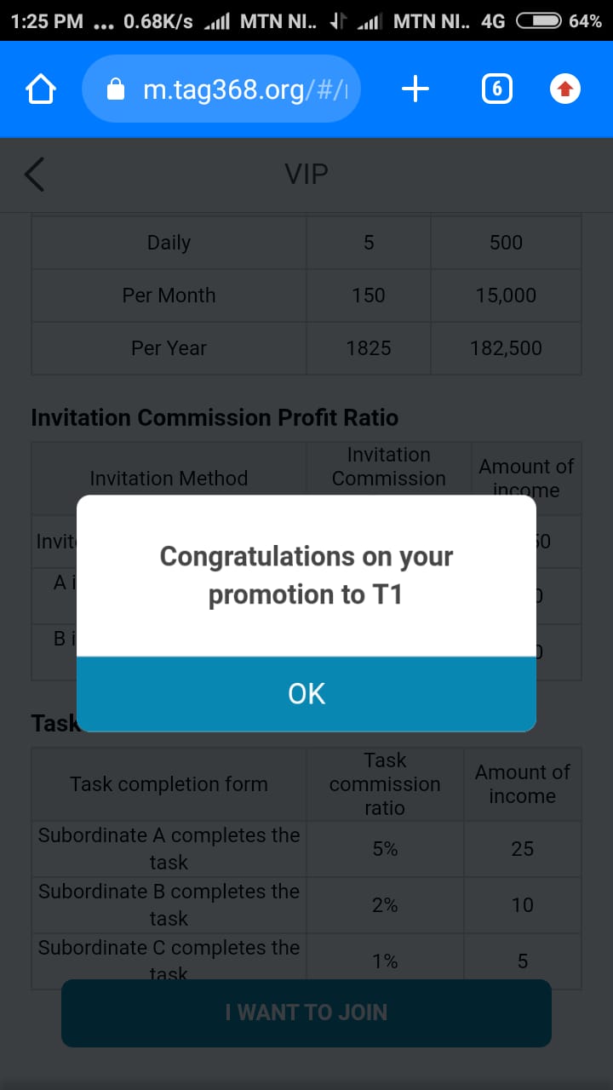This screenshot has width=613, height=1090.
Task: Select the Invitation Commission Profit Ratio heading
Action: (215, 417)
